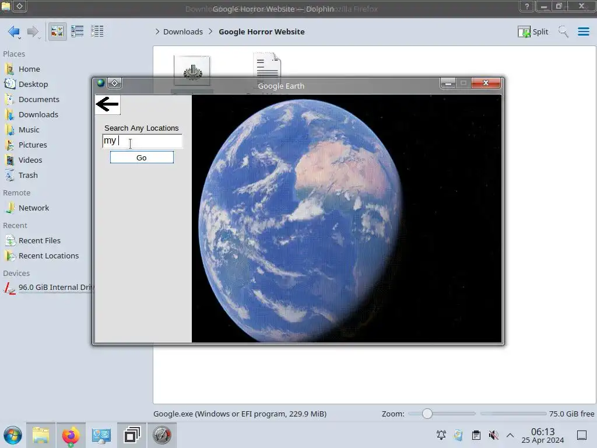
Task: Switch Dolphin to Details view mode
Action: (x=97, y=32)
